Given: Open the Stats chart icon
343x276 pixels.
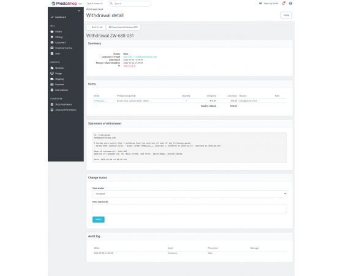Looking at the screenshot, I should (x=52, y=53).
